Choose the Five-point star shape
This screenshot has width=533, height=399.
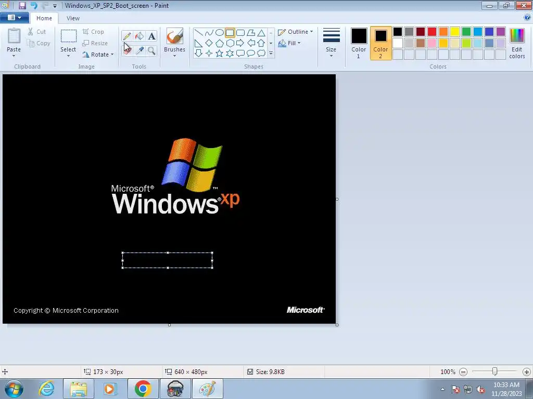pyautogui.click(x=220, y=54)
